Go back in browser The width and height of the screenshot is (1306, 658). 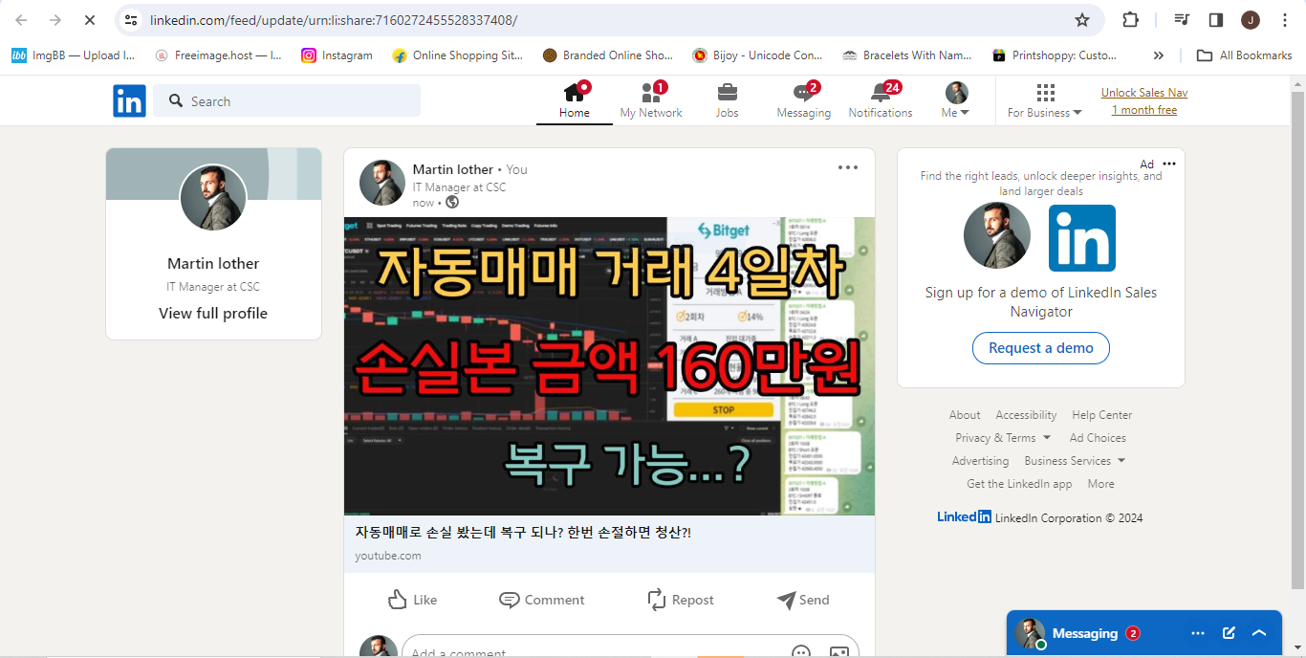click(21, 20)
